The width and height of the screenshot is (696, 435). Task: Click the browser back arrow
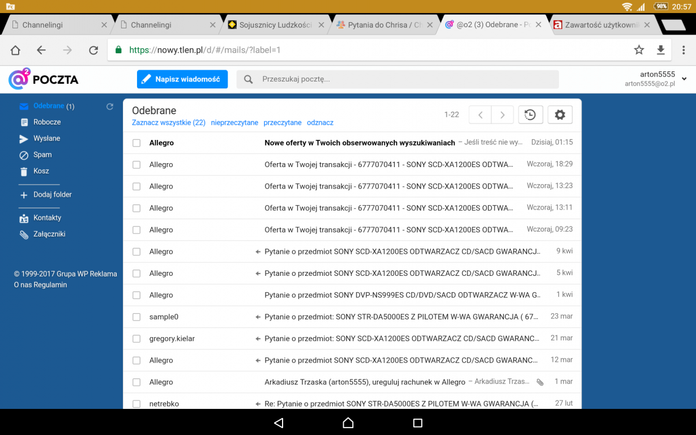point(41,50)
